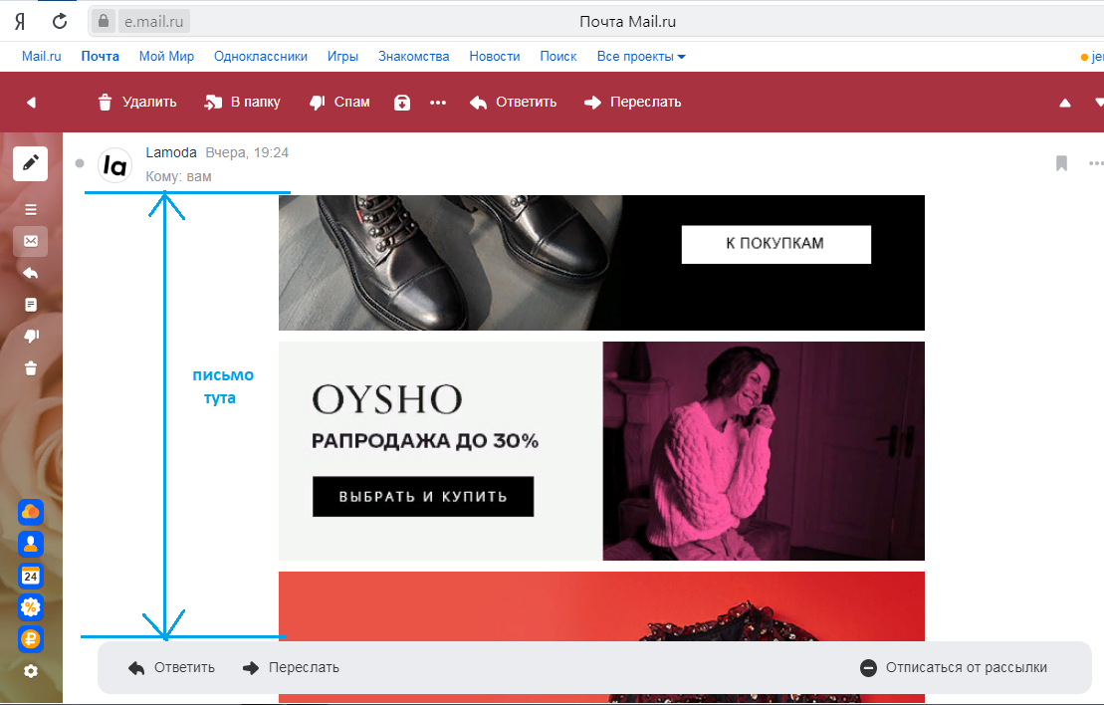Open the Inbox envelope icon in the sidebar
Screen dimensions: 1104x705
coord(31,241)
